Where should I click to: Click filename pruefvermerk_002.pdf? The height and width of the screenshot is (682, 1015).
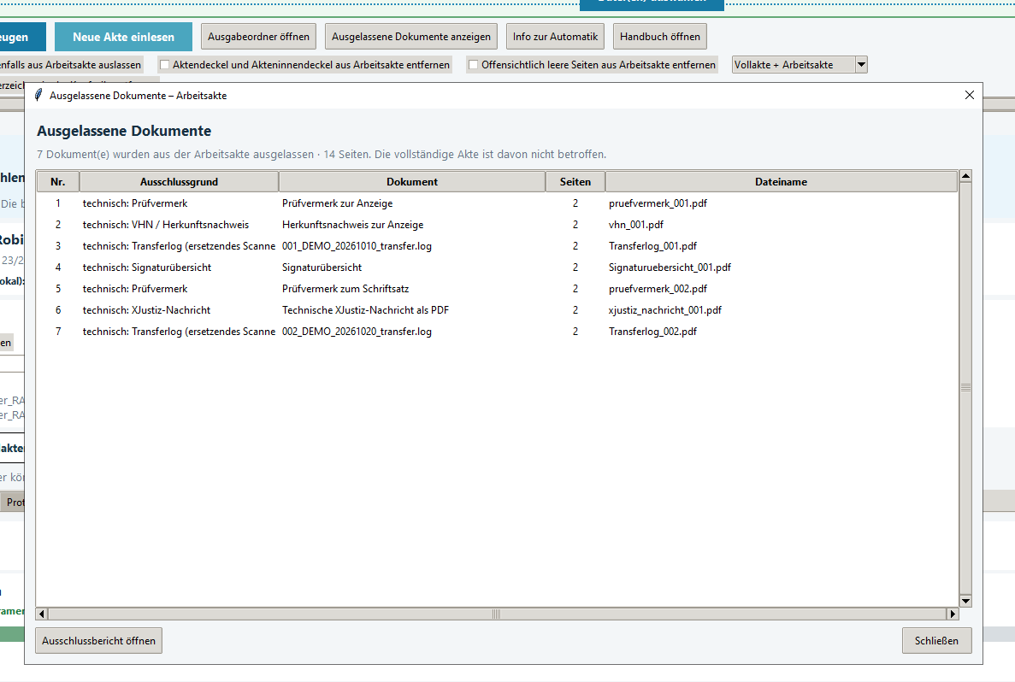pos(658,289)
